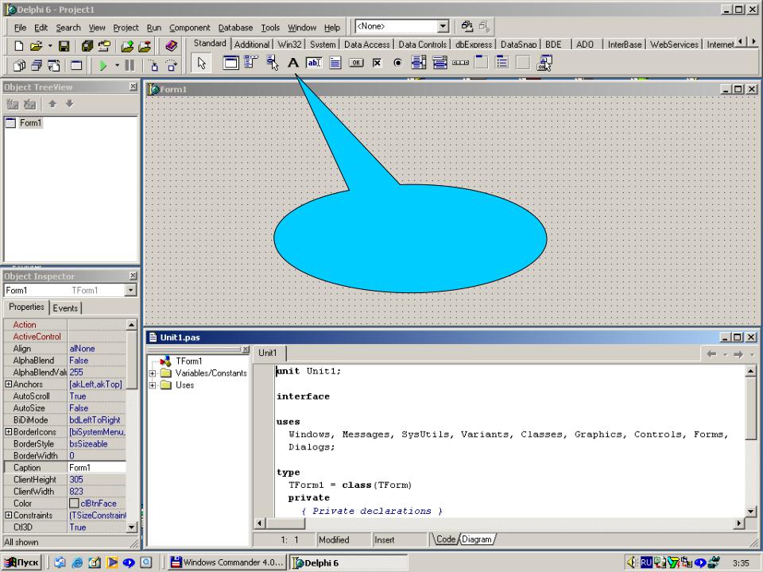This screenshot has width=763, height=572.
Task: Select the Label component (letter A)
Action: [293, 63]
